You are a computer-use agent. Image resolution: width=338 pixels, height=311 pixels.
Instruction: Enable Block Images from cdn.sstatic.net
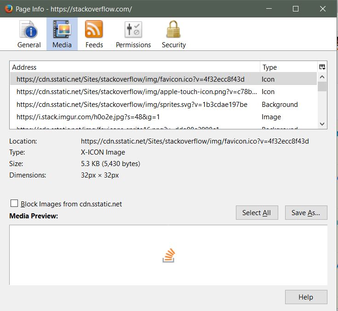coord(14,203)
